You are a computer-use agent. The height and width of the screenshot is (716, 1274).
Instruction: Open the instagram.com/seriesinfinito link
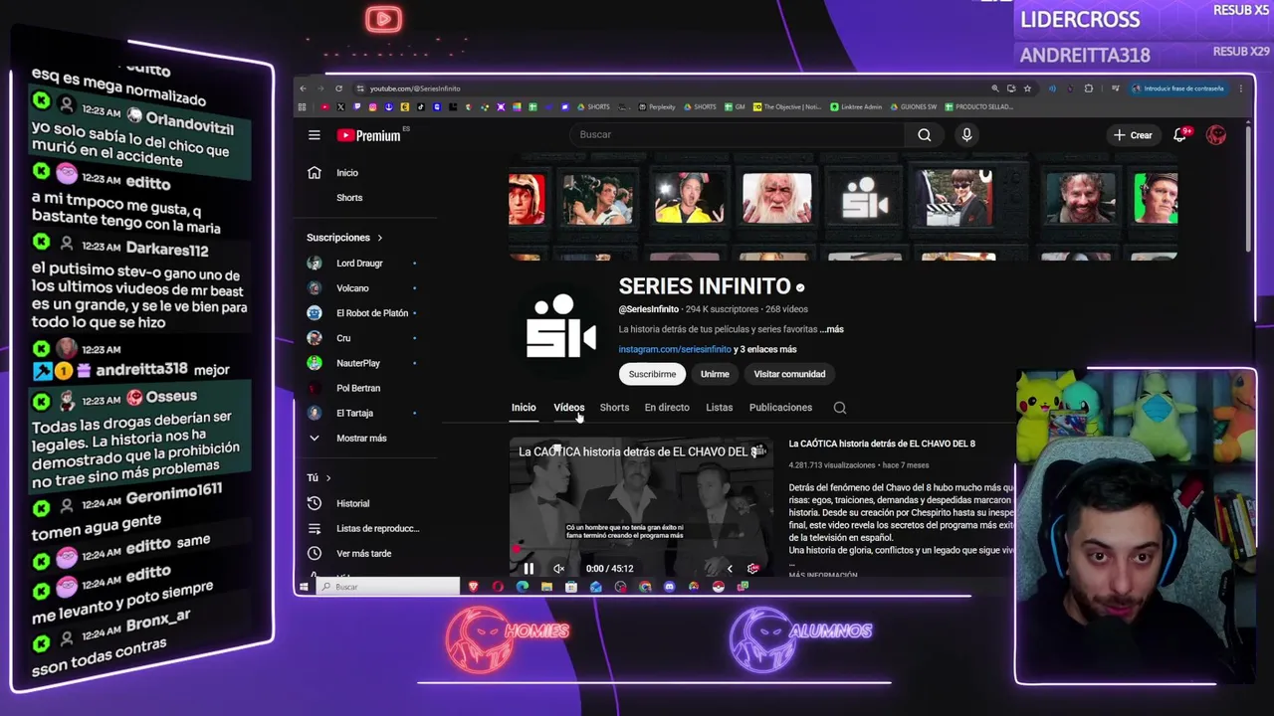coord(675,349)
